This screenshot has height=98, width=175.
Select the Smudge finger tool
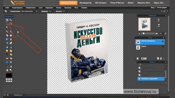[7, 51]
